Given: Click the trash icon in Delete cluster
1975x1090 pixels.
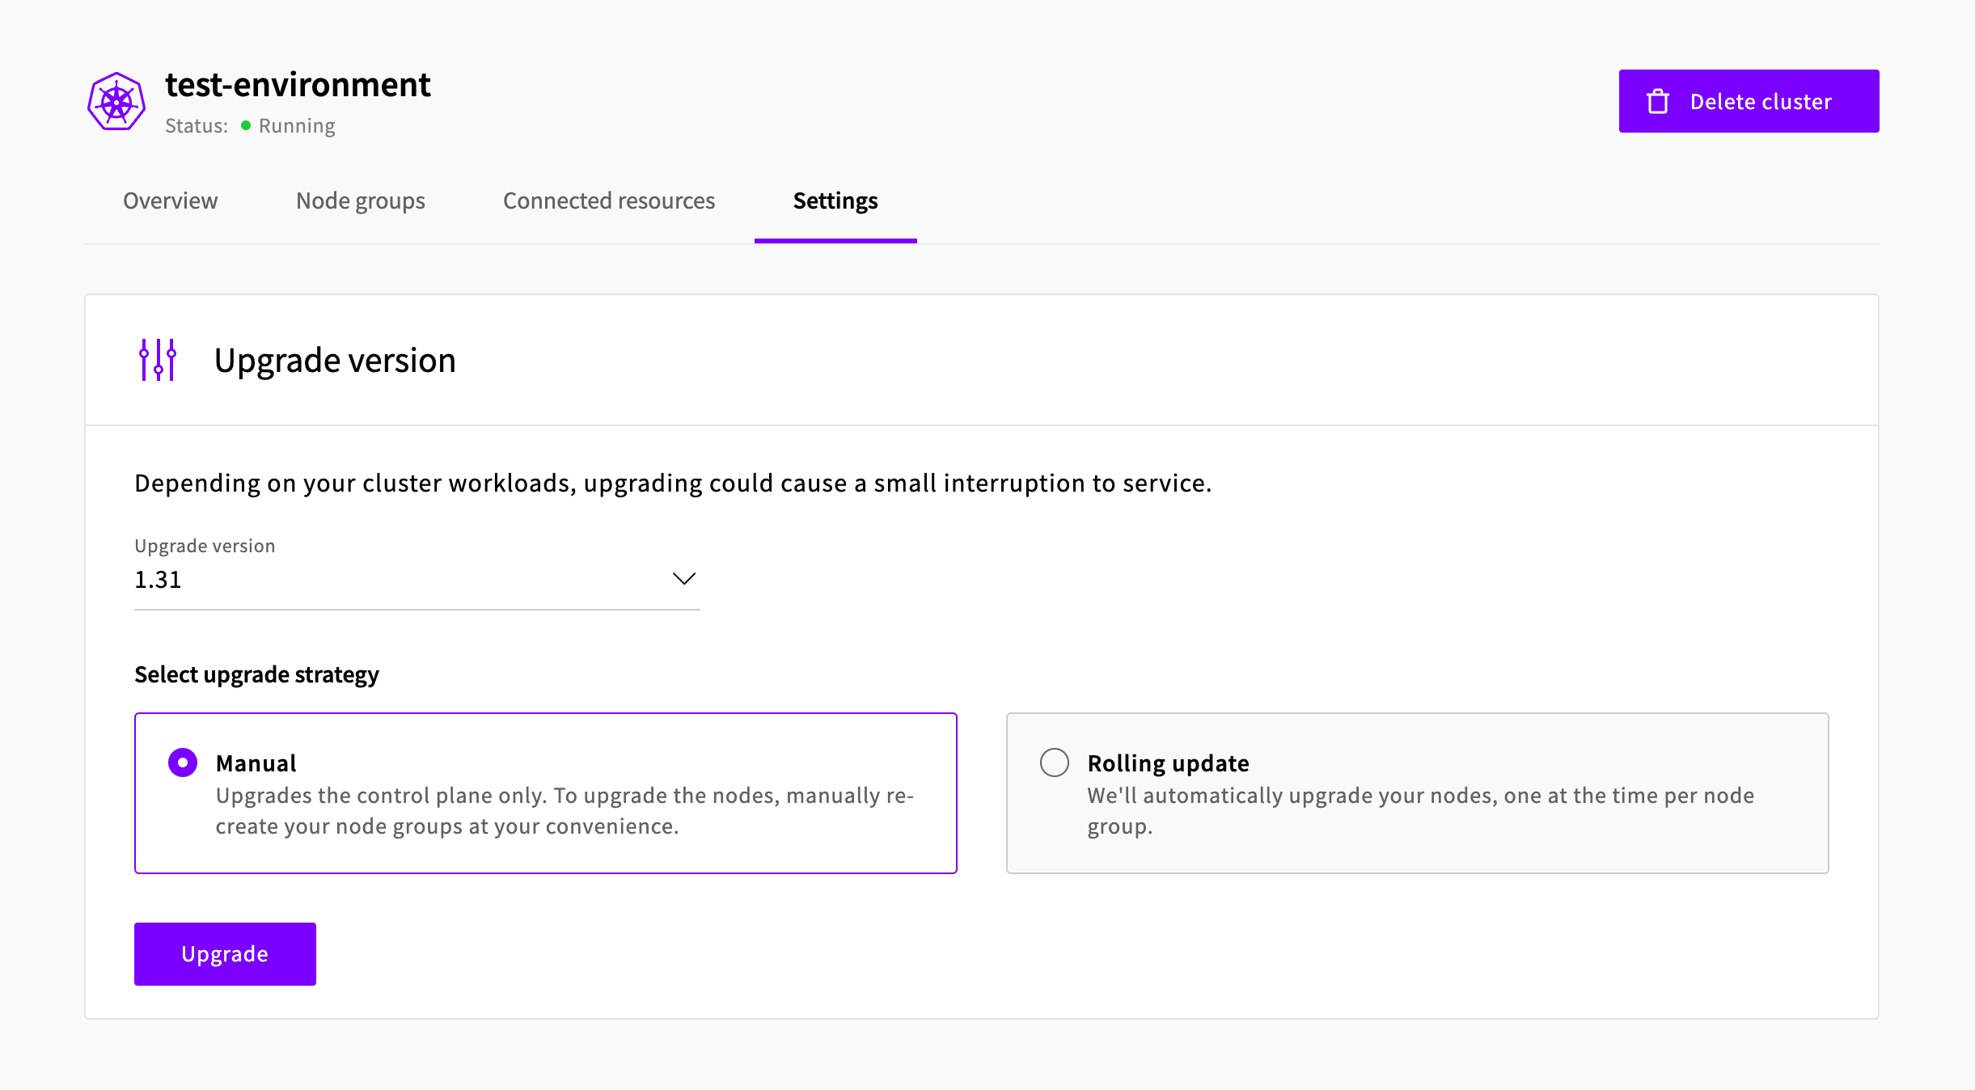Looking at the screenshot, I should (1658, 101).
